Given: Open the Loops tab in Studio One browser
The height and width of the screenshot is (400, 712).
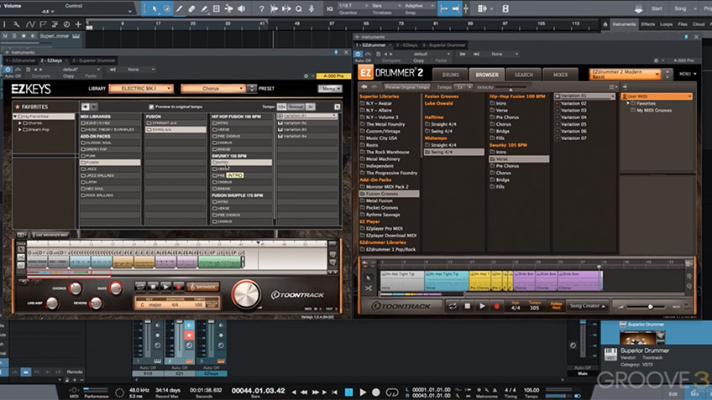Looking at the screenshot, I should click(x=666, y=24).
